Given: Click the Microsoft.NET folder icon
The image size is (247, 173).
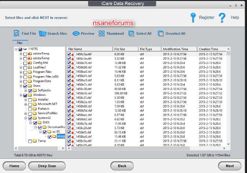Looking at the screenshot, I should pos(34,104).
